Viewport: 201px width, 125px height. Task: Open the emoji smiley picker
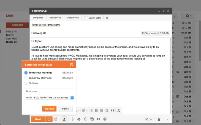coord(105,119)
